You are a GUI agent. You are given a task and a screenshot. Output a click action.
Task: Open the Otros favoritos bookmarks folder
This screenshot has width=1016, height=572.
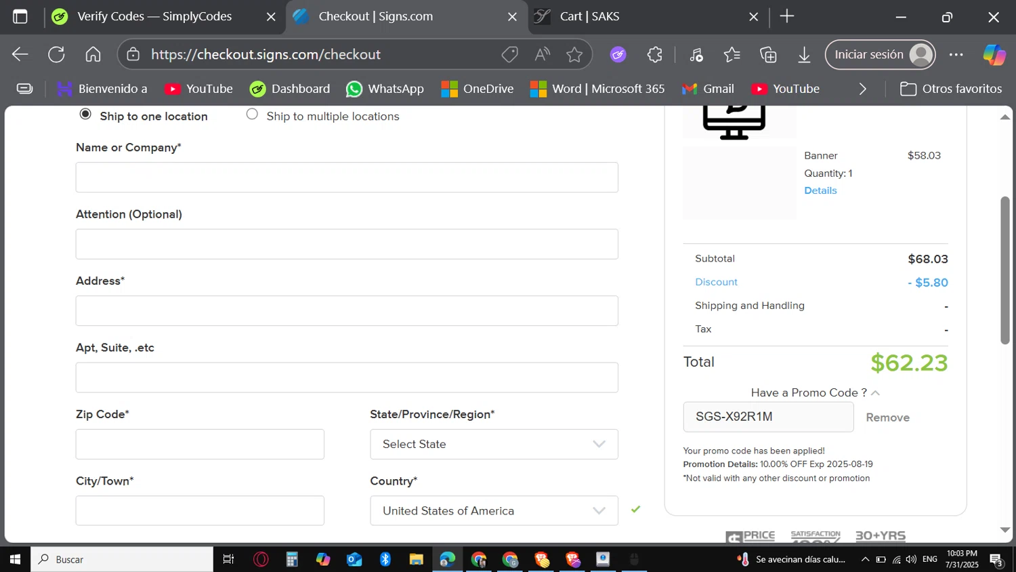(951, 89)
